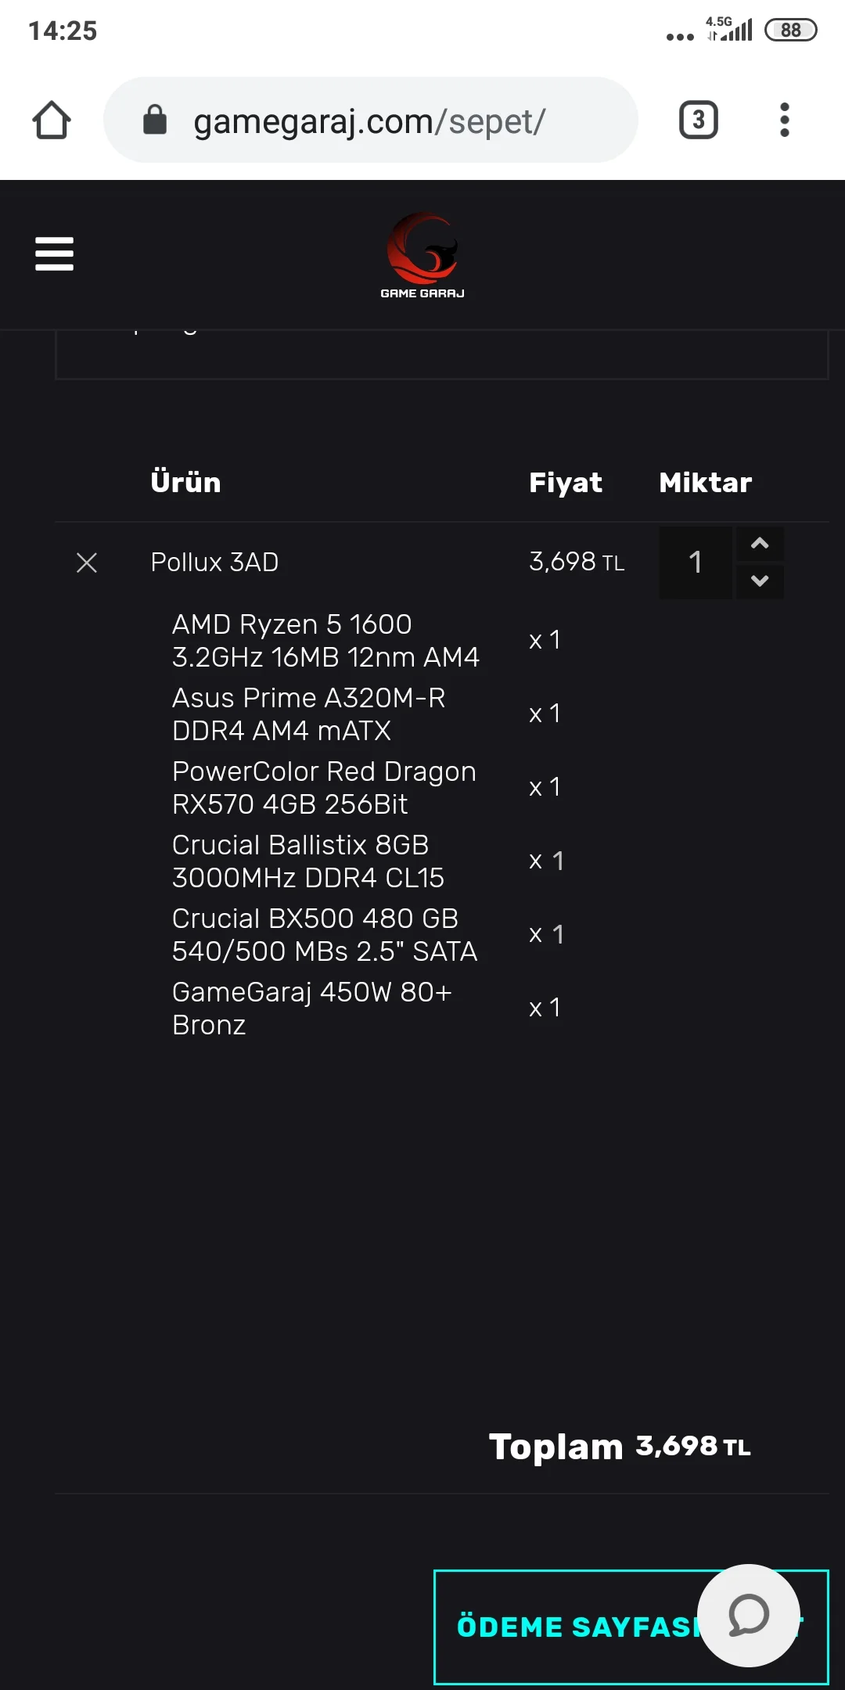Viewport: 845px width, 1690px height.
Task: Decrease Pollux 3AD quantity with down arrow
Action: tap(759, 582)
